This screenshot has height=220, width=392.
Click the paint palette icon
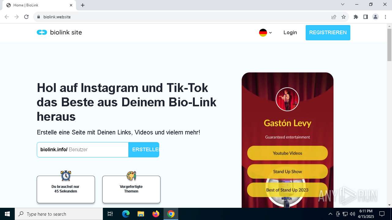[131, 175]
